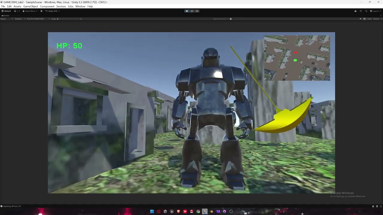This screenshot has width=383, height=215.
Task: Open the WPS Office taskbar icon
Action: tap(185, 211)
